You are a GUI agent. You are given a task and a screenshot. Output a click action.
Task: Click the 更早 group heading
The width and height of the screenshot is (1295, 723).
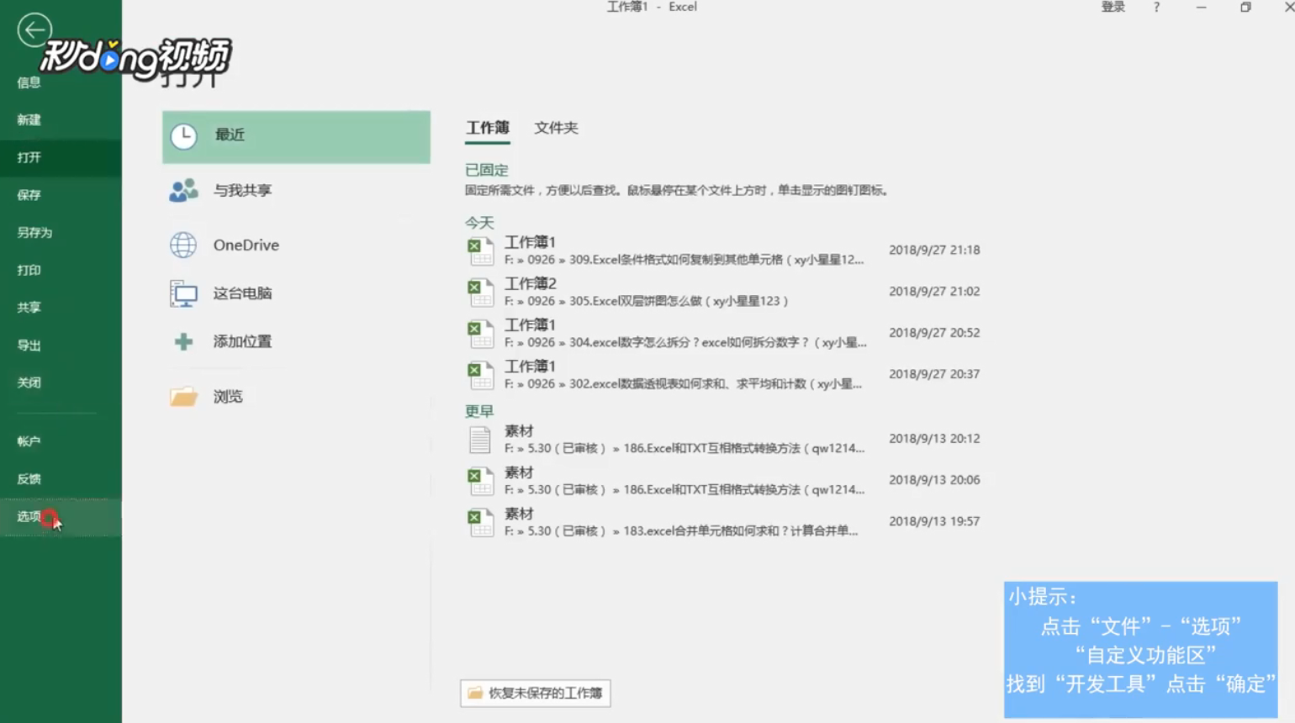click(479, 411)
